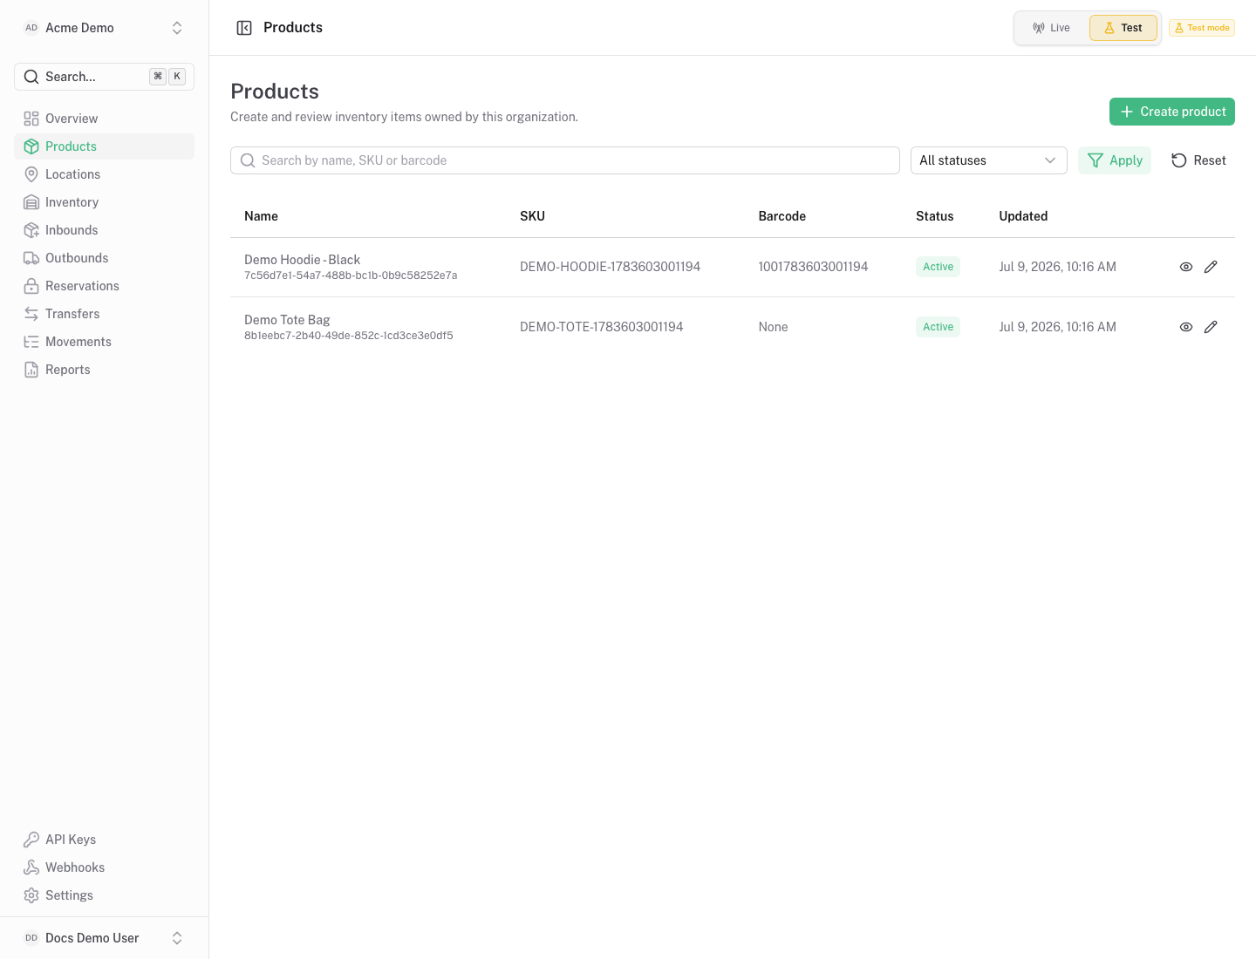Edit Demo Hoodie - Black with pencil icon
Image resolution: width=1256 pixels, height=959 pixels.
point(1211,267)
